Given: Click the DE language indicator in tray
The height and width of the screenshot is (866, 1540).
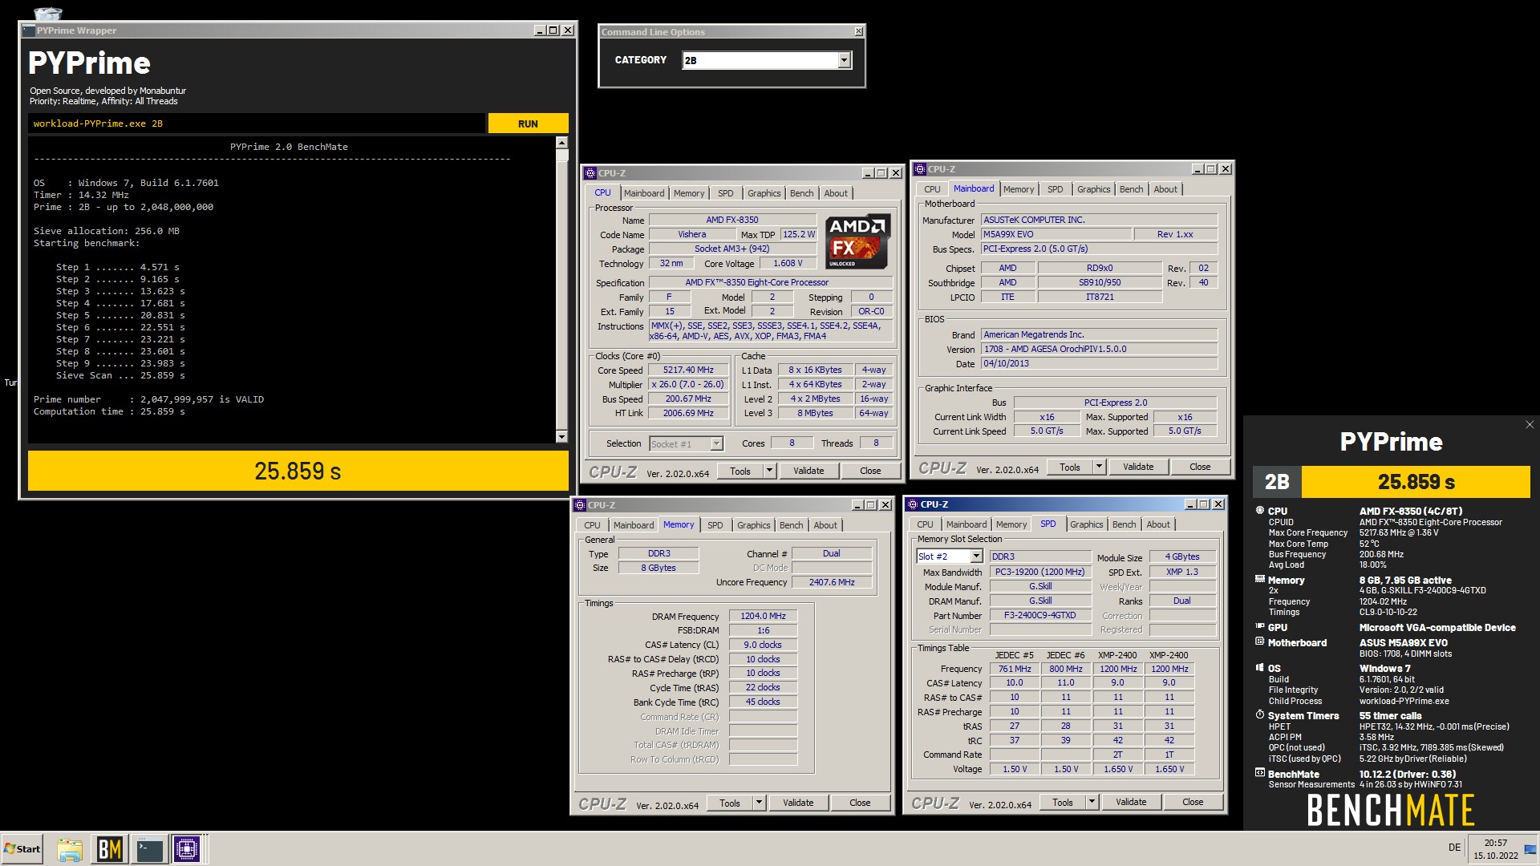Looking at the screenshot, I should (1454, 848).
